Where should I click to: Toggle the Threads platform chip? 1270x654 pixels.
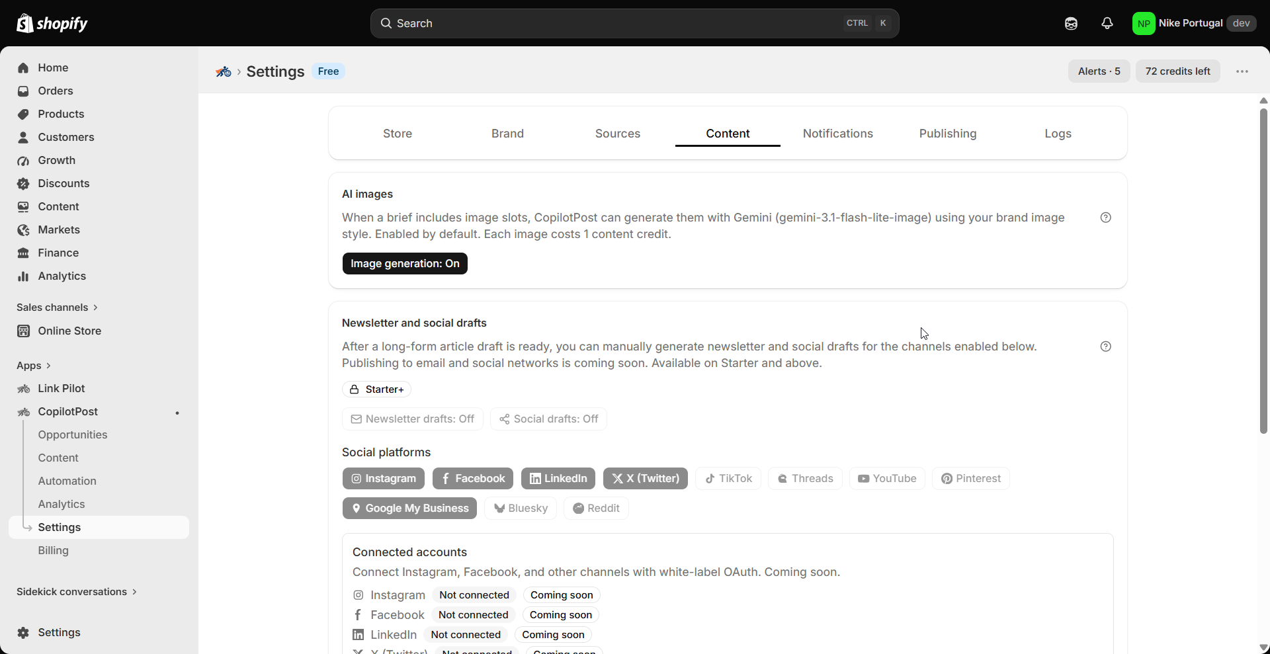pyautogui.click(x=805, y=478)
